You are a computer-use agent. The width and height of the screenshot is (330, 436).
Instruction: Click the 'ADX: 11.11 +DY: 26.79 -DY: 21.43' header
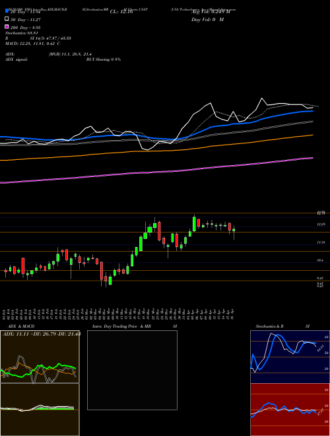[x=41, y=334]
